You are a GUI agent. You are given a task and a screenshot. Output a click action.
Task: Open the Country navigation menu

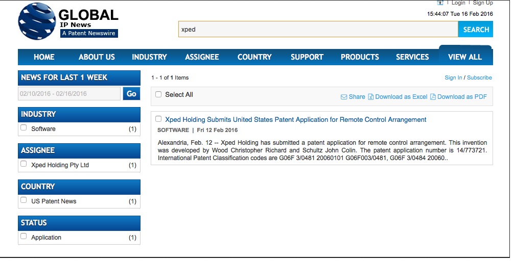[254, 57]
